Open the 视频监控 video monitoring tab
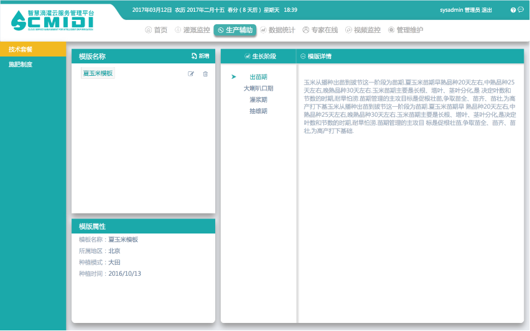530x331 pixels. (x=363, y=30)
